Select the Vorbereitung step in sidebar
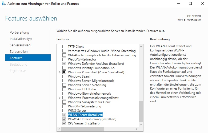The image size is (208, 133). pos(19,33)
